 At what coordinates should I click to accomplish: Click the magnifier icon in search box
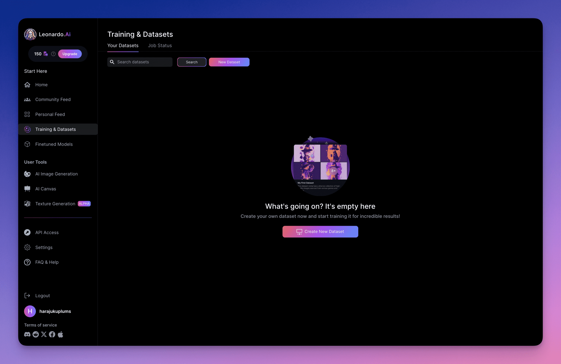point(112,62)
